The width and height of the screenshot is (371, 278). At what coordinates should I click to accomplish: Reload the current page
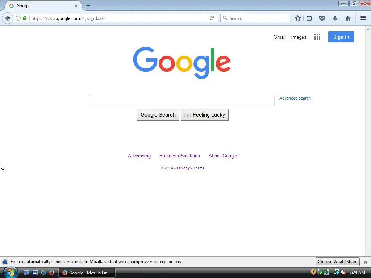click(212, 18)
